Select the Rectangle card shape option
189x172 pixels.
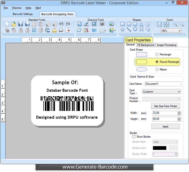157,54
